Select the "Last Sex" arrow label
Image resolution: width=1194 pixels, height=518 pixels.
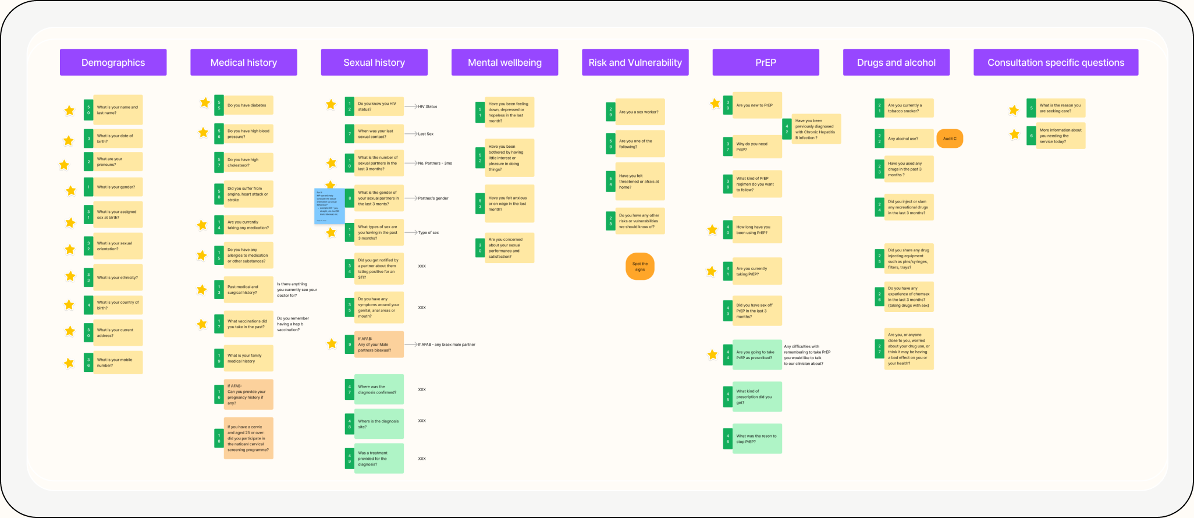(x=426, y=134)
